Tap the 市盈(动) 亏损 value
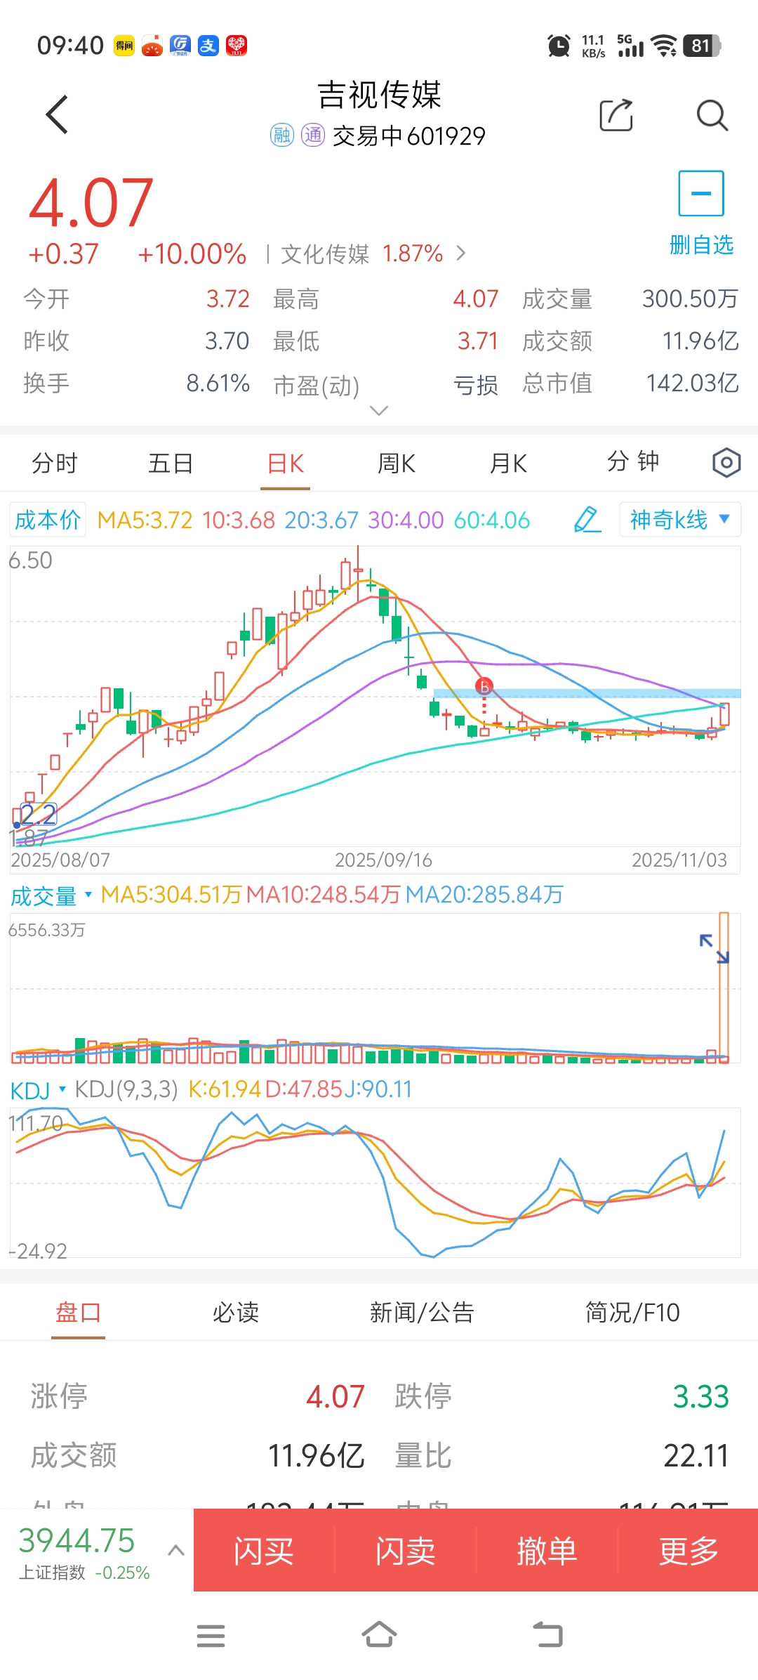The height and width of the screenshot is (1680, 758). 476,385
